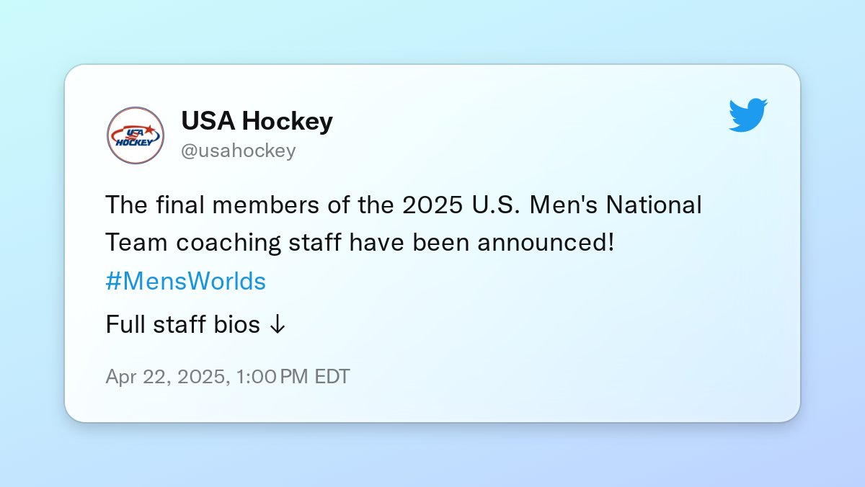
Task: Select the red star in the avatar logo
Action: 148,130
